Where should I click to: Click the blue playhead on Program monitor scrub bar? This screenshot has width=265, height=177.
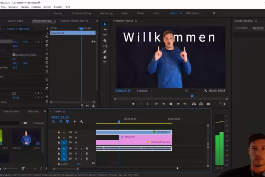192,96
